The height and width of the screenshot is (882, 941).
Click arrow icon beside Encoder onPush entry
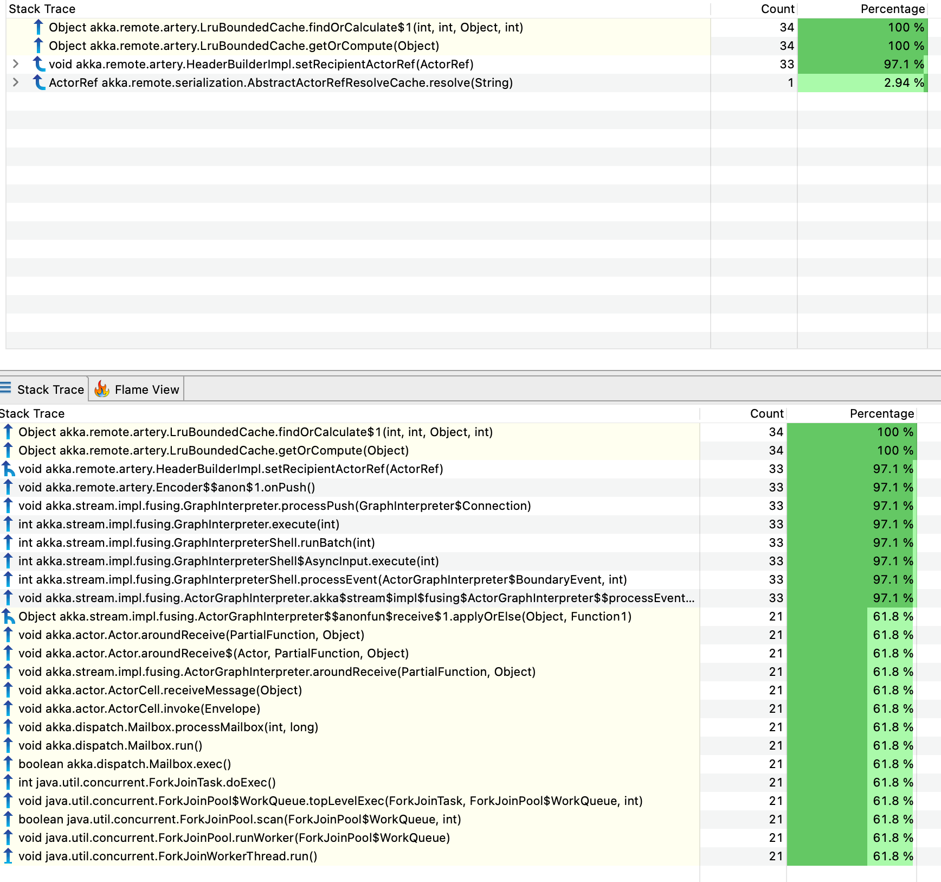tap(8, 487)
